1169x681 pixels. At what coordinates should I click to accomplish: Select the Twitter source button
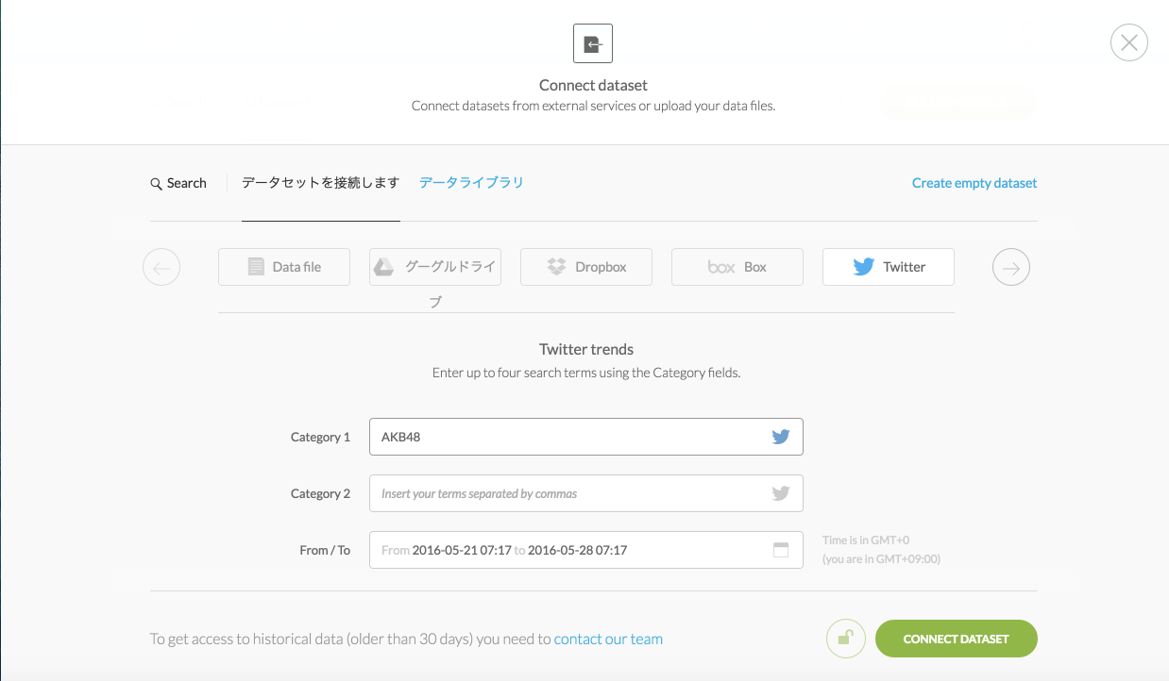[889, 267]
